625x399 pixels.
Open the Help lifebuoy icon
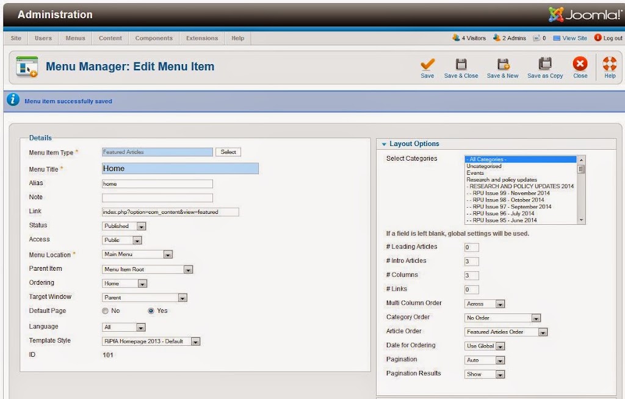coord(610,64)
